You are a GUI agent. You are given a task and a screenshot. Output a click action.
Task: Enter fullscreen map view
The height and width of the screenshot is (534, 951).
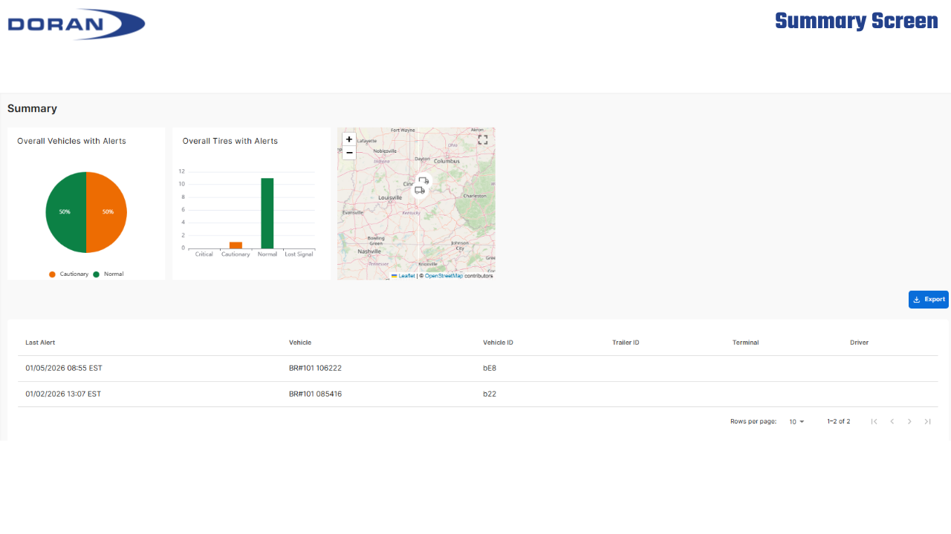pos(483,139)
